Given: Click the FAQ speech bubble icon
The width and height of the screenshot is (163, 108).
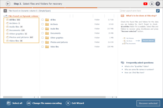Looking at the screenshot, I should [x=122, y=63].
